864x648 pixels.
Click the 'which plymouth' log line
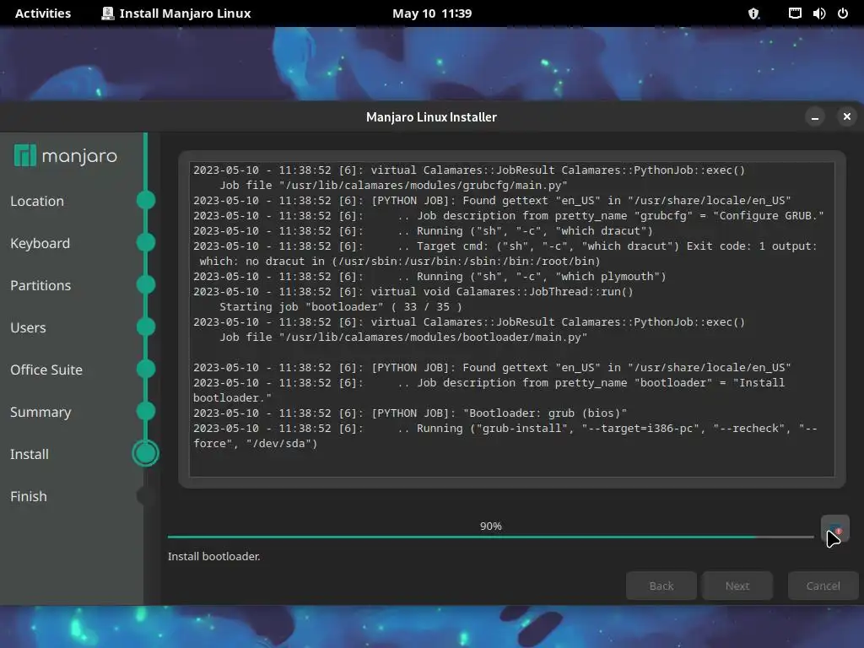429,277
